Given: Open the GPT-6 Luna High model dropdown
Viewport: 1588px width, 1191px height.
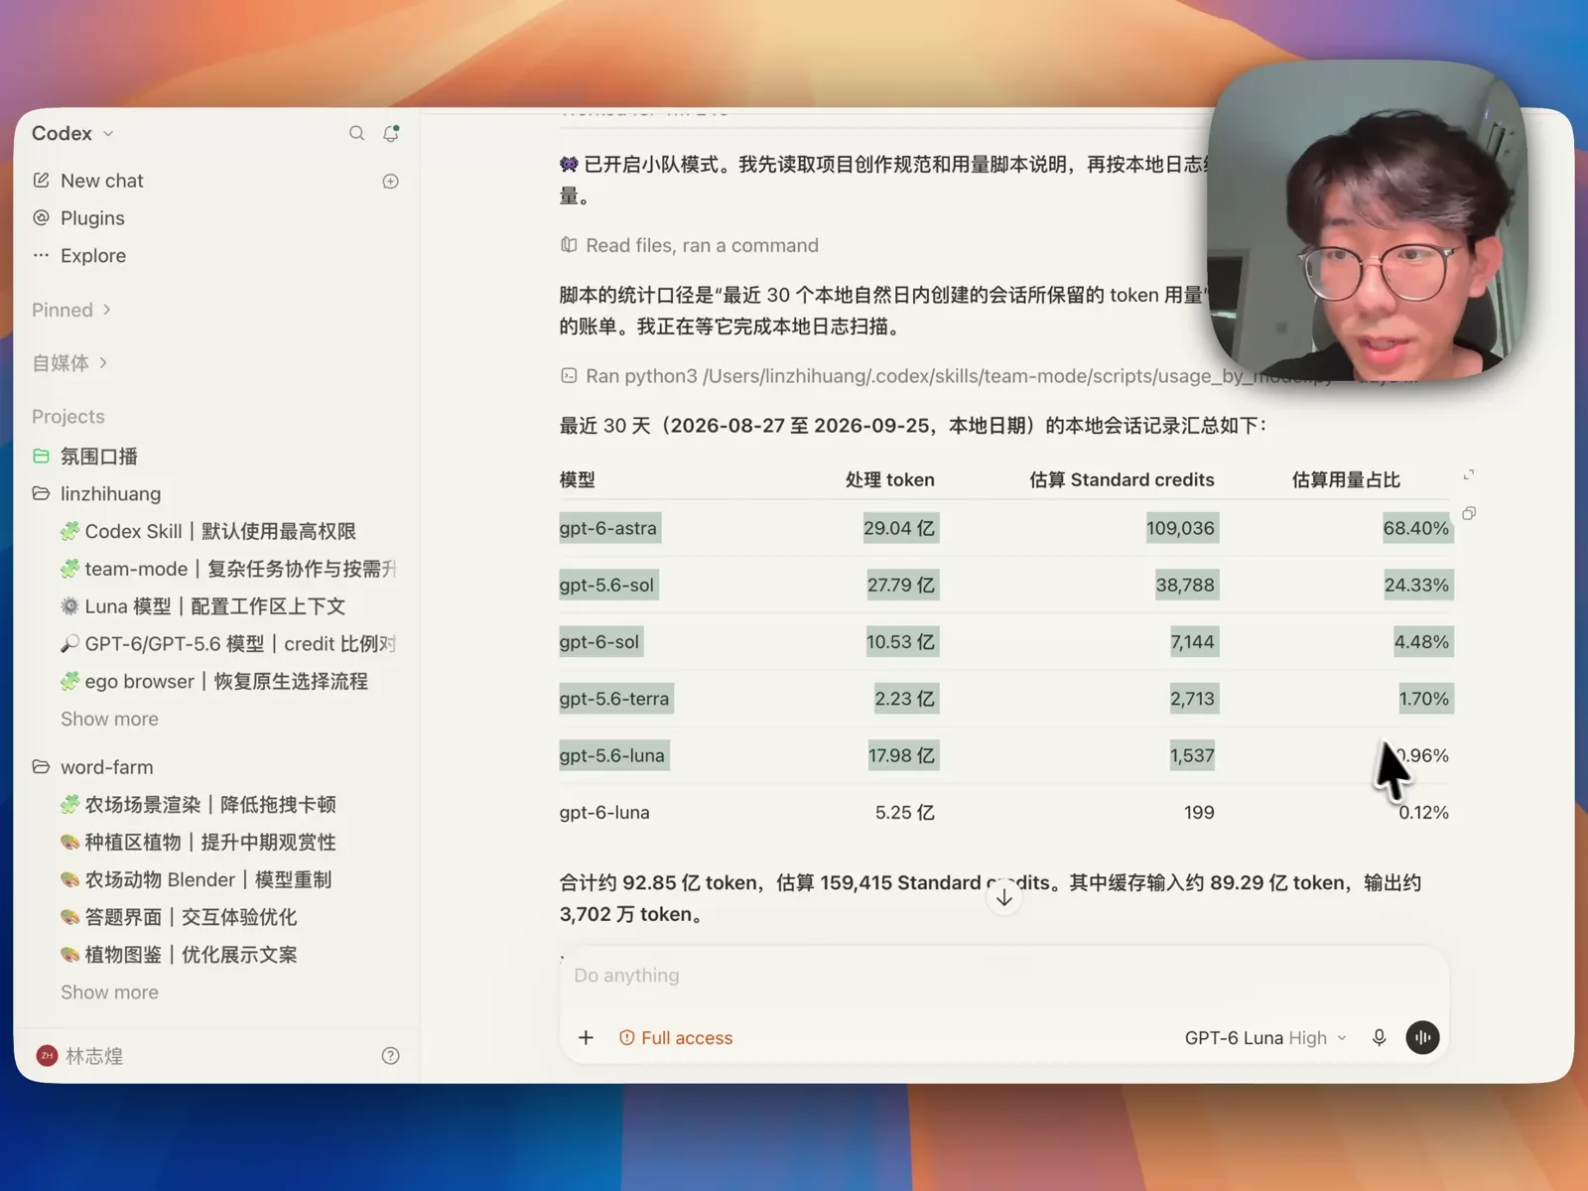Looking at the screenshot, I should (x=1265, y=1037).
